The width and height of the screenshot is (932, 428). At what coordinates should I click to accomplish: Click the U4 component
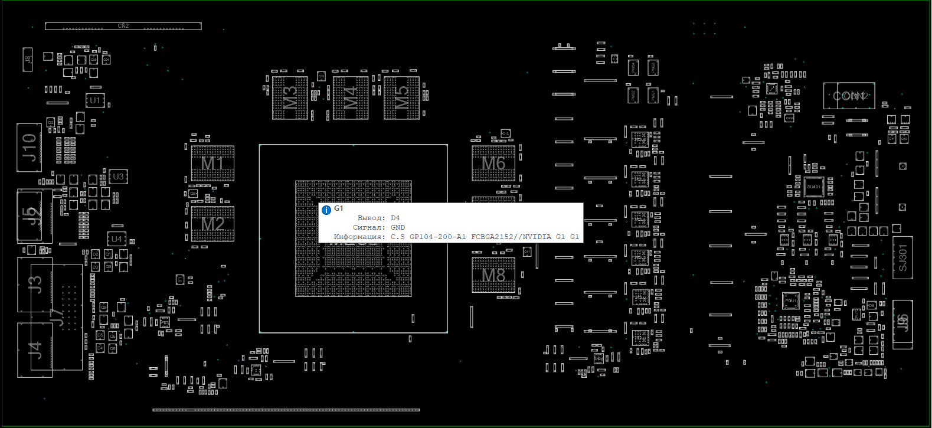[x=116, y=239]
